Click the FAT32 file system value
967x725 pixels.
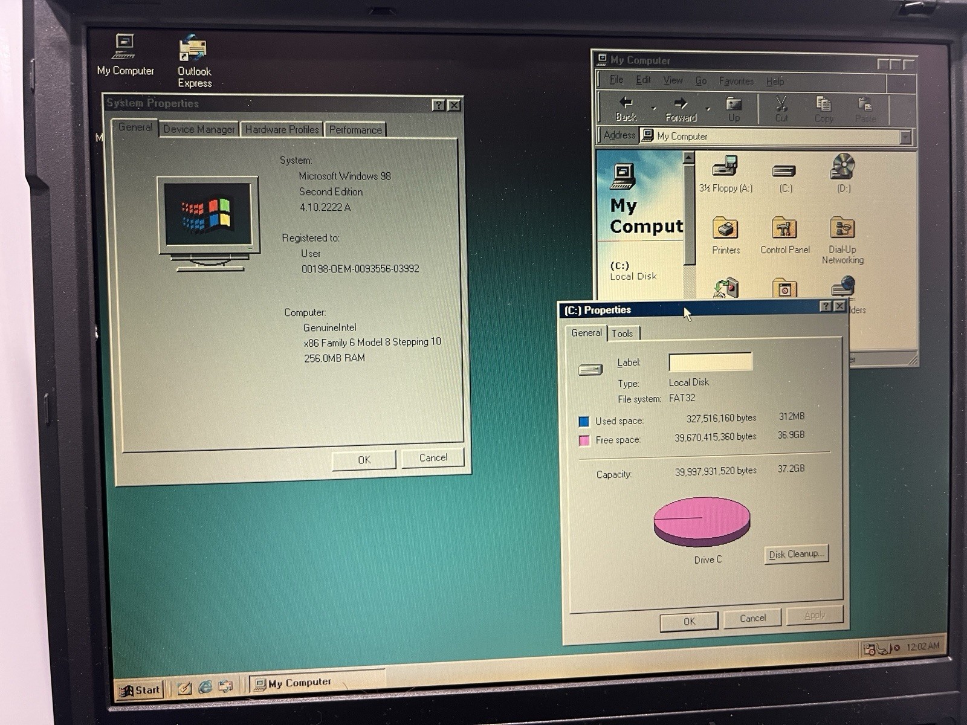point(682,398)
